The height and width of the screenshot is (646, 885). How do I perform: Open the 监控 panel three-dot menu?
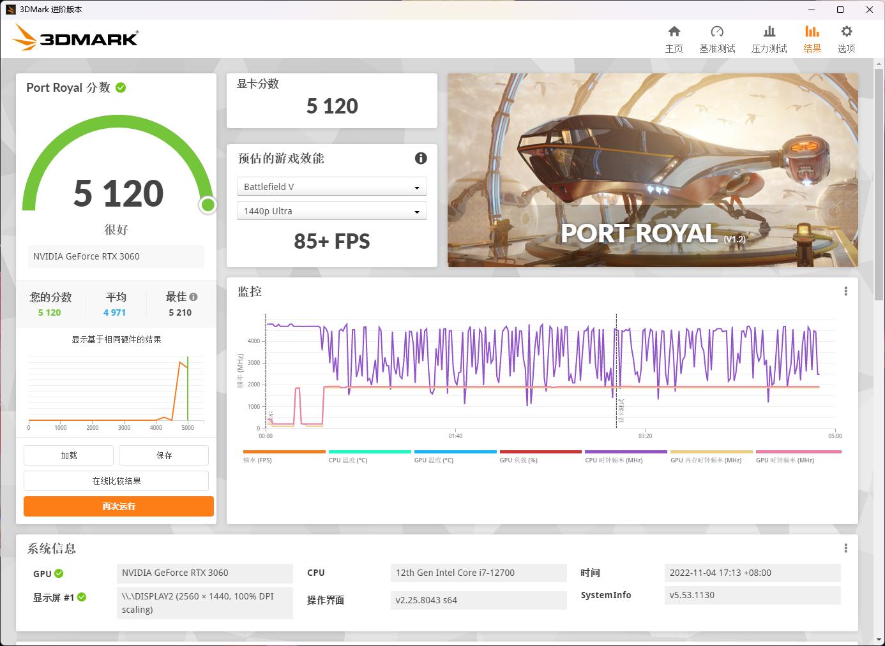[845, 291]
